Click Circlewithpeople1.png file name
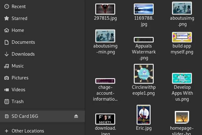This screenshot has width=202, height=135. (x=144, y=90)
